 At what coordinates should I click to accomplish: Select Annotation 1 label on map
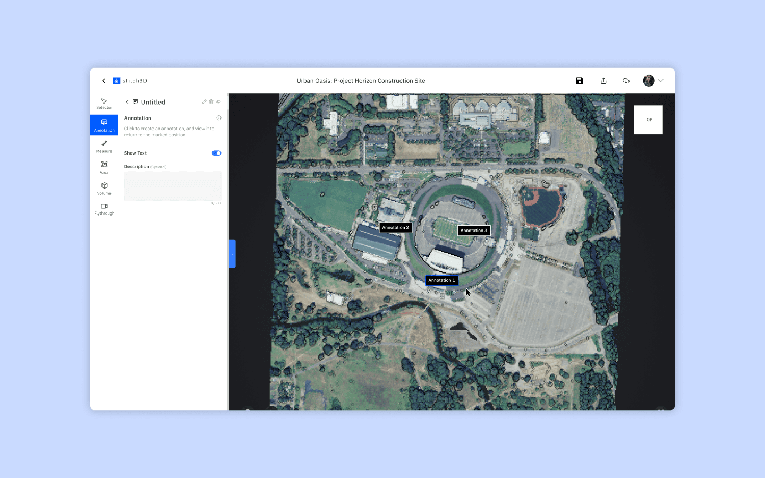point(441,280)
